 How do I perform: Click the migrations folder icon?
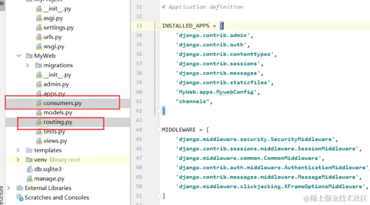pos(38,65)
